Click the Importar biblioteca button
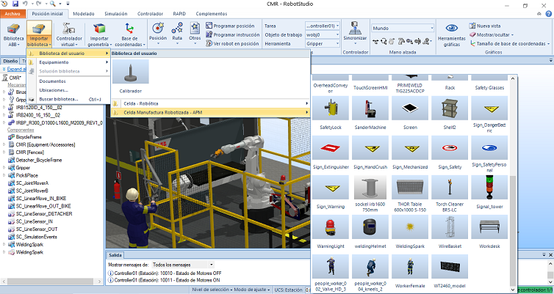 [x=39, y=34]
